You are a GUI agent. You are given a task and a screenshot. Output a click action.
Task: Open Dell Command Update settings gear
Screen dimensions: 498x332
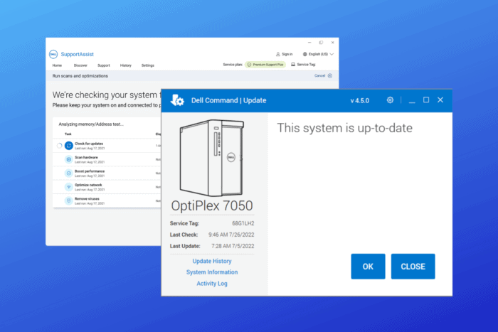pos(390,100)
